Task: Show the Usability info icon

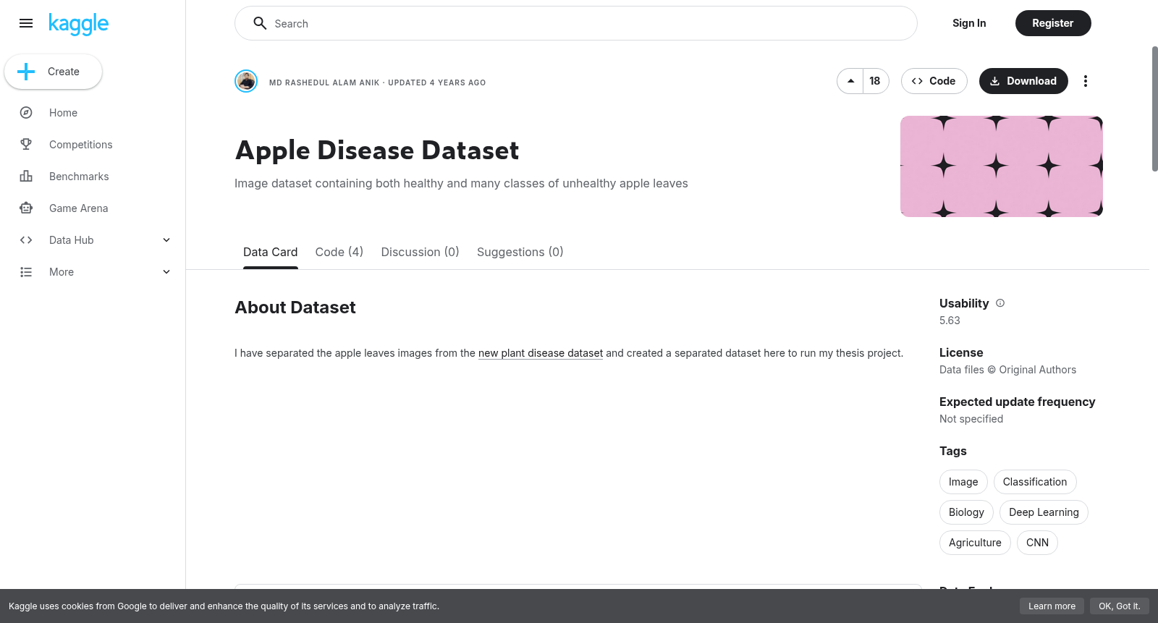Action: click(1000, 303)
